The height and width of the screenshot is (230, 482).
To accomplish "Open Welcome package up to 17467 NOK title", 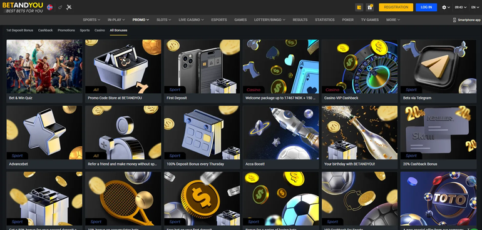I will (280, 98).
